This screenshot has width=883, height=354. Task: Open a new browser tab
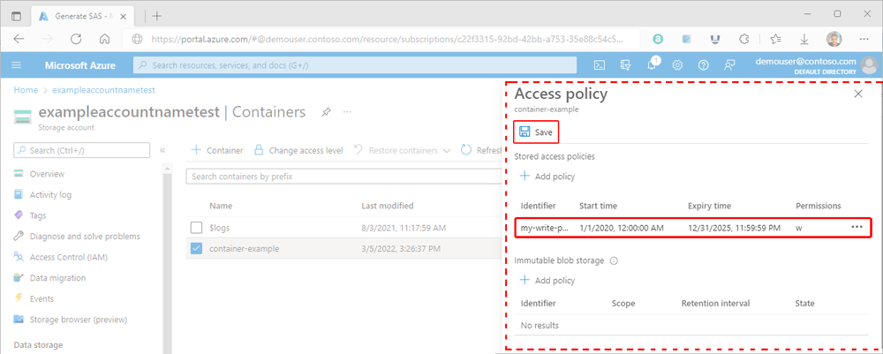[x=157, y=16]
